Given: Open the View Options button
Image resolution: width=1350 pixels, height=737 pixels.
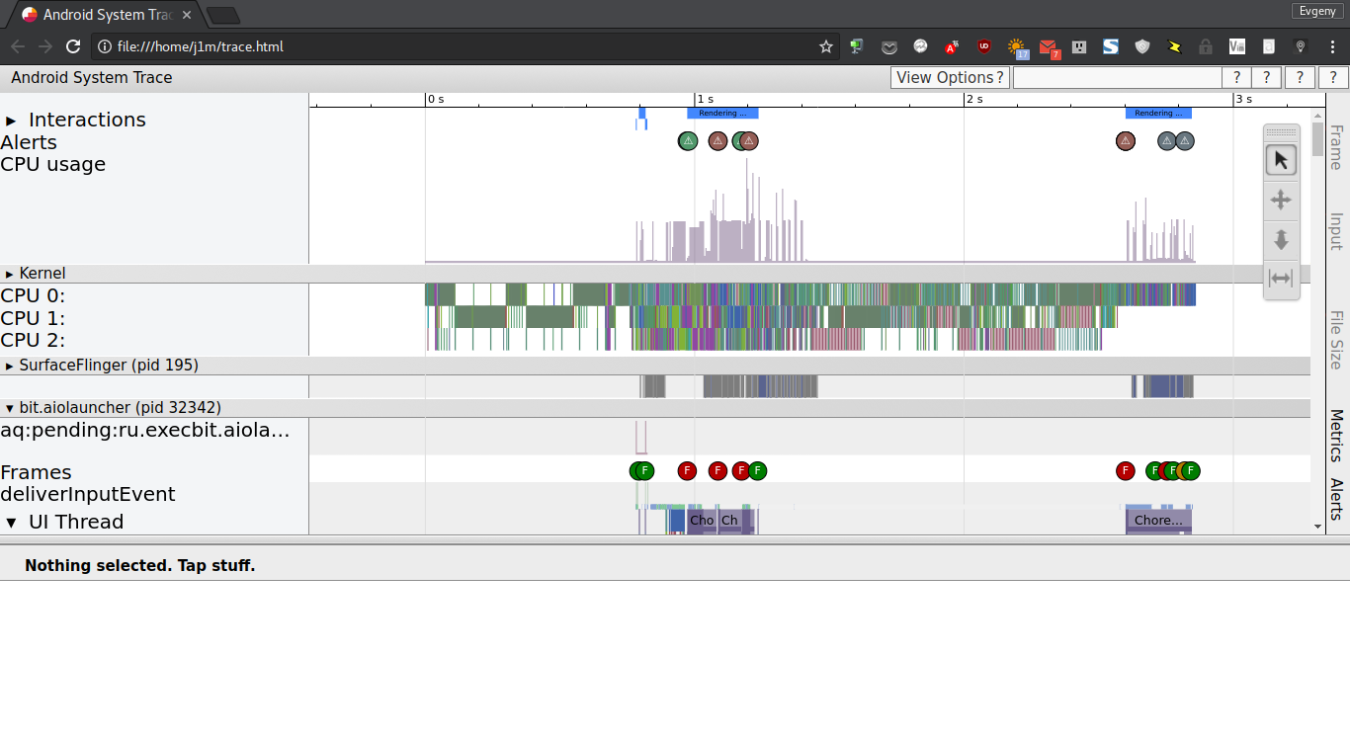Looking at the screenshot, I should pyautogui.click(x=950, y=77).
